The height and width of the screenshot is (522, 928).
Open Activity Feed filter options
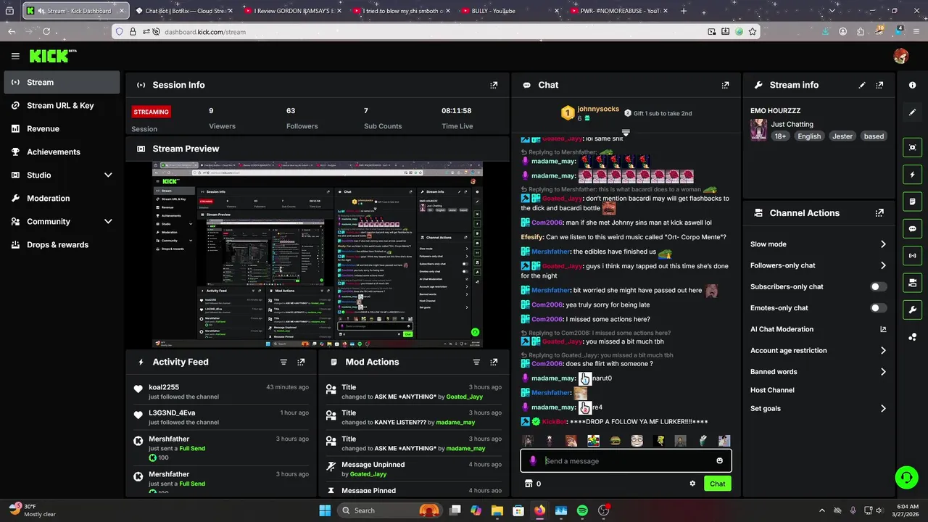point(283,362)
